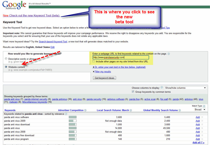
Task: Open help icon beside webpage URL prompt
Action: tap(169, 54)
